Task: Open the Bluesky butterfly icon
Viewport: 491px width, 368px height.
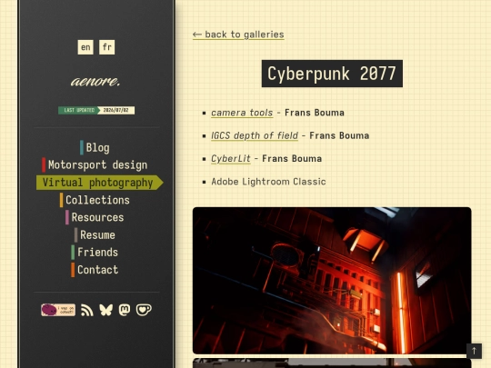Action: click(x=105, y=310)
